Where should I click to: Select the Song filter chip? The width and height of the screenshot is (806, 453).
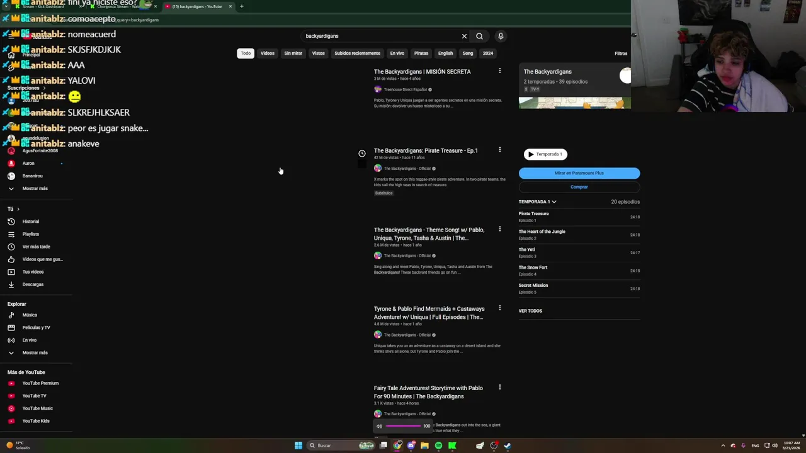(468, 53)
